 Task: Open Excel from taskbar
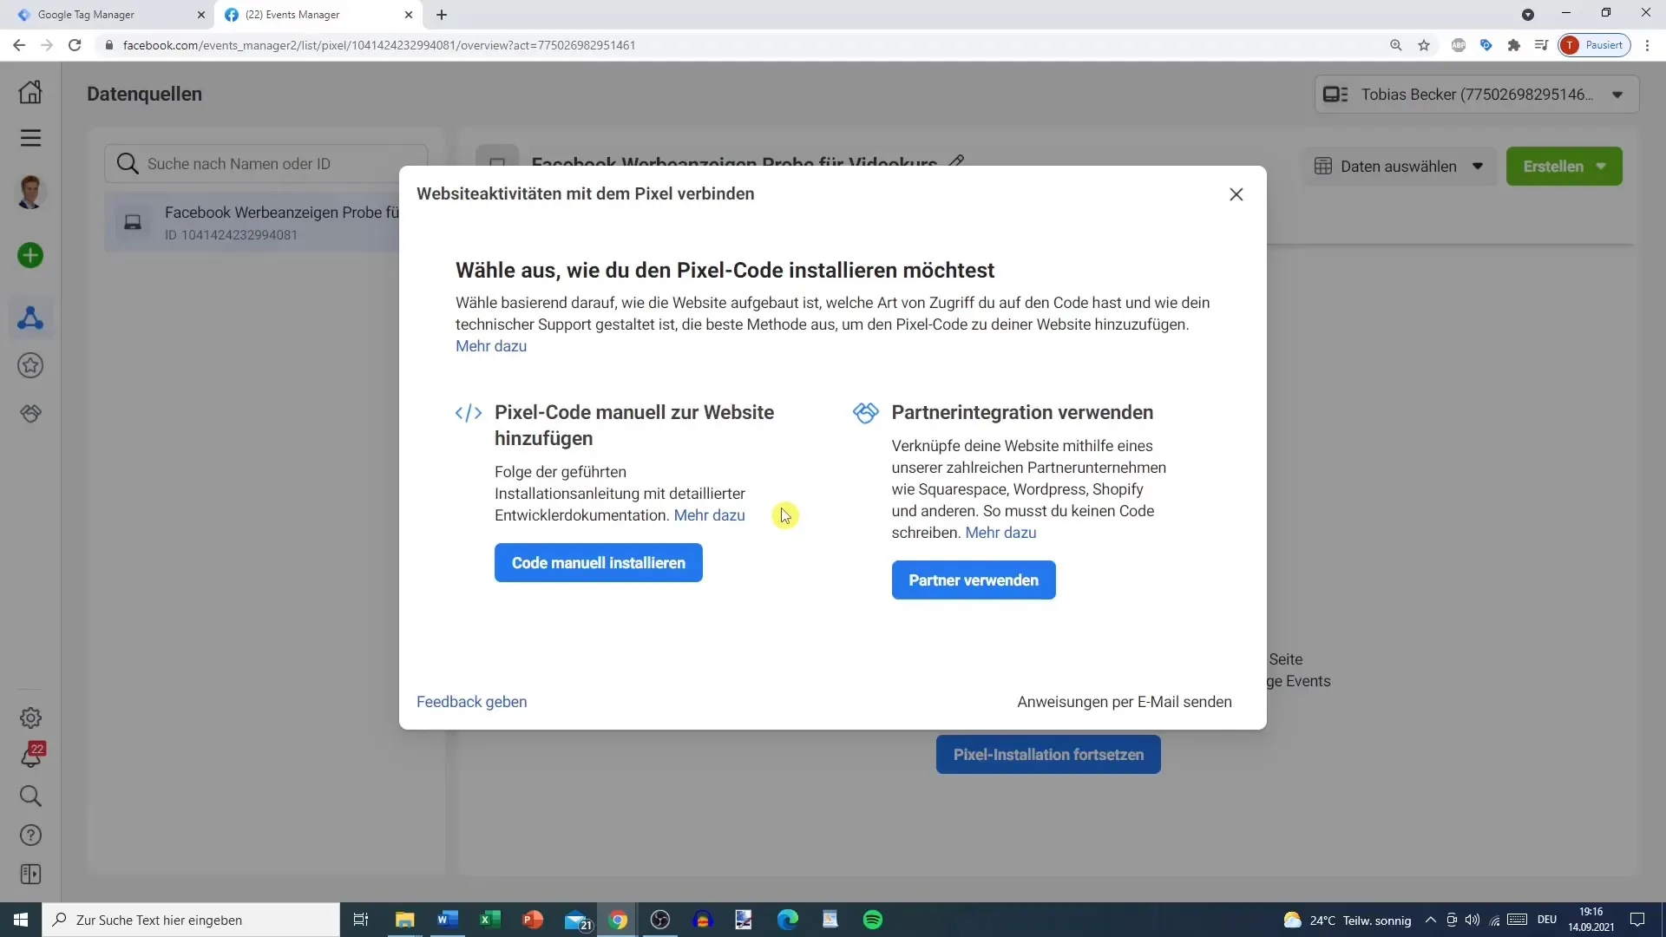pyautogui.click(x=490, y=920)
